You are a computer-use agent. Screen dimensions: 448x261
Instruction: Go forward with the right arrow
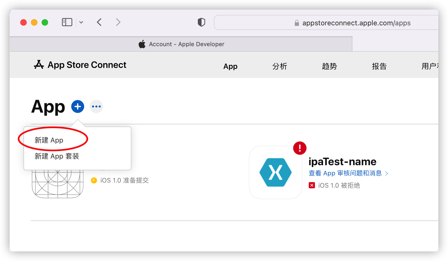118,22
